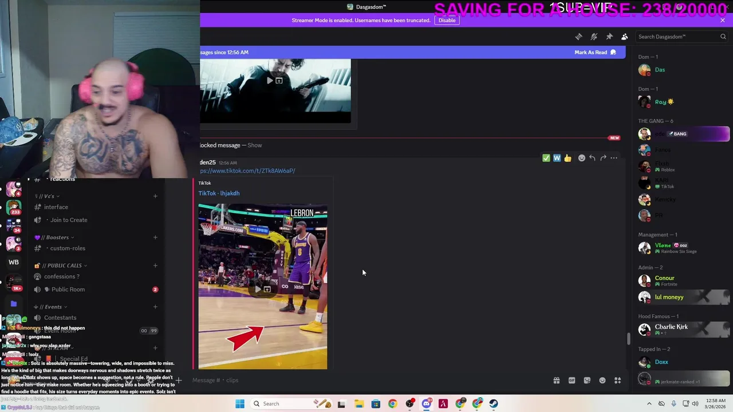The height and width of the screenshot is (412, 733).
Task: Open the Management member playing Rainbow Six Siege
Action: (x=684, y=248)
